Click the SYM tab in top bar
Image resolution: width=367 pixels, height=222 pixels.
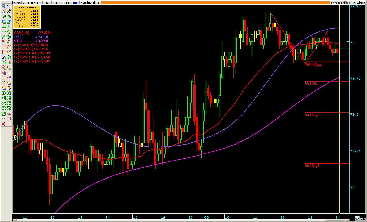[x=91, y=3]
